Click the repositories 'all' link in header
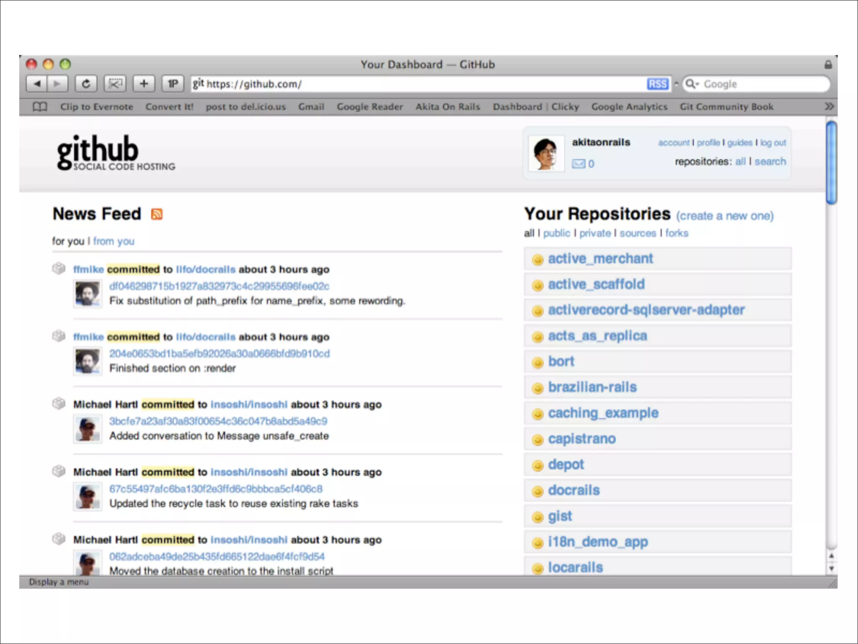This screenshot has height=644, width=858. pyautogui.click(x=740, y=161)
